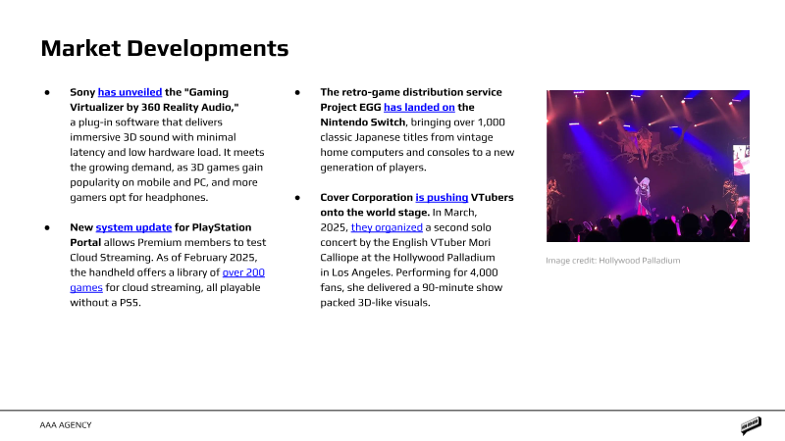Click the bold 'onto the world stage.' text

[375, 212]
